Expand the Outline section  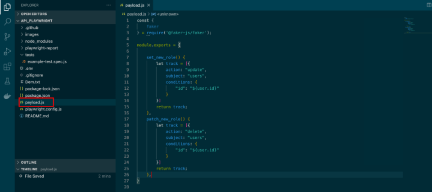point(65,163)
